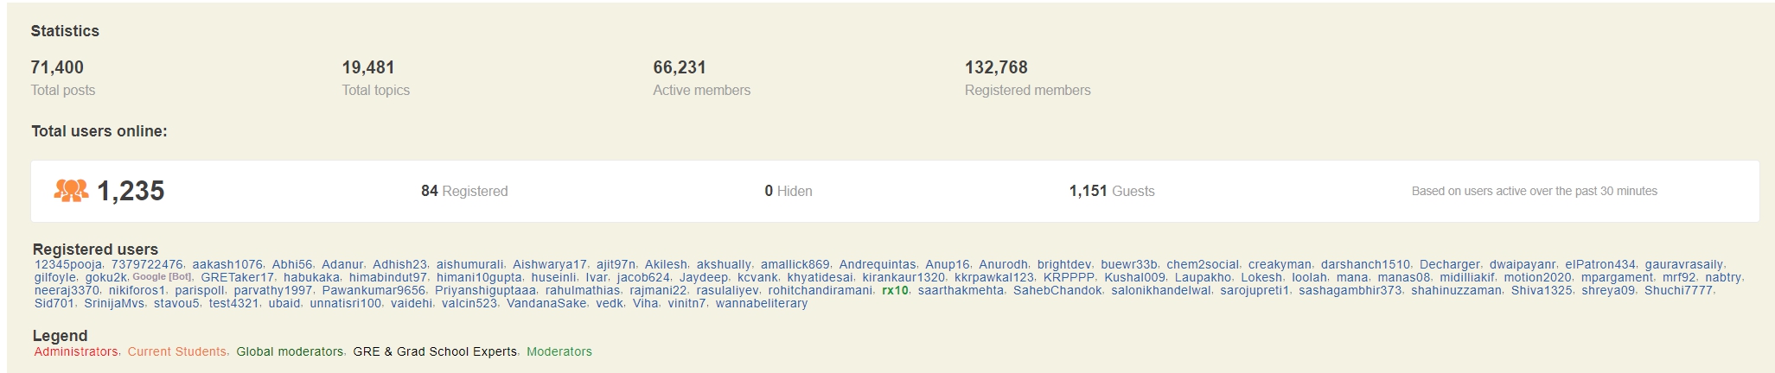This screenshot has height=373, width=1775.
Task: Open the Administrators group legend link
Action: tap(76, 351)
